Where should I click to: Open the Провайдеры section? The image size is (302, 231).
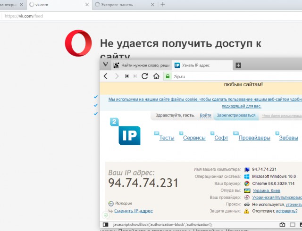(254, 138)
